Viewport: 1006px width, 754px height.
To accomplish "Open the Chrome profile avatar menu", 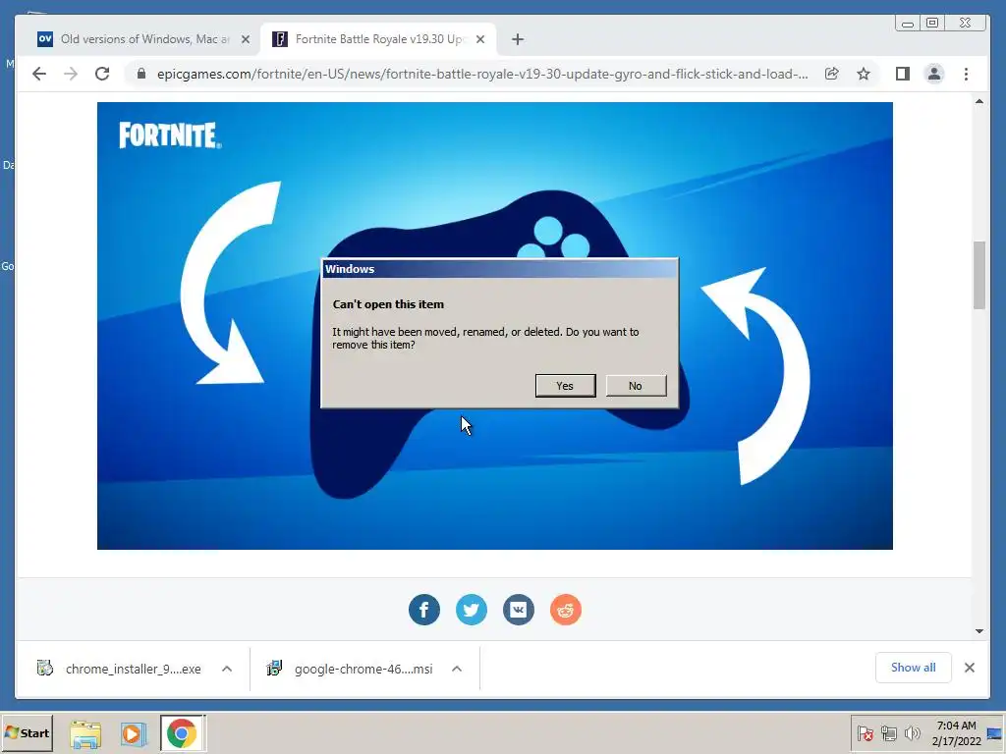I will (934, 74).
